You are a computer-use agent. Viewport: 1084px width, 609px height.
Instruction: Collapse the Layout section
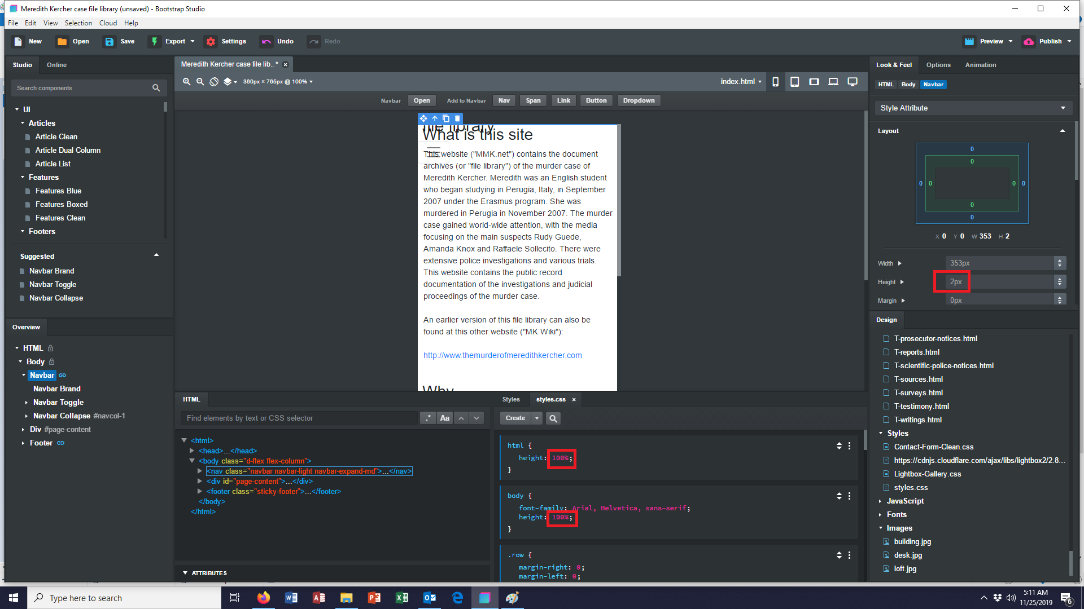tap(1063, 131)
